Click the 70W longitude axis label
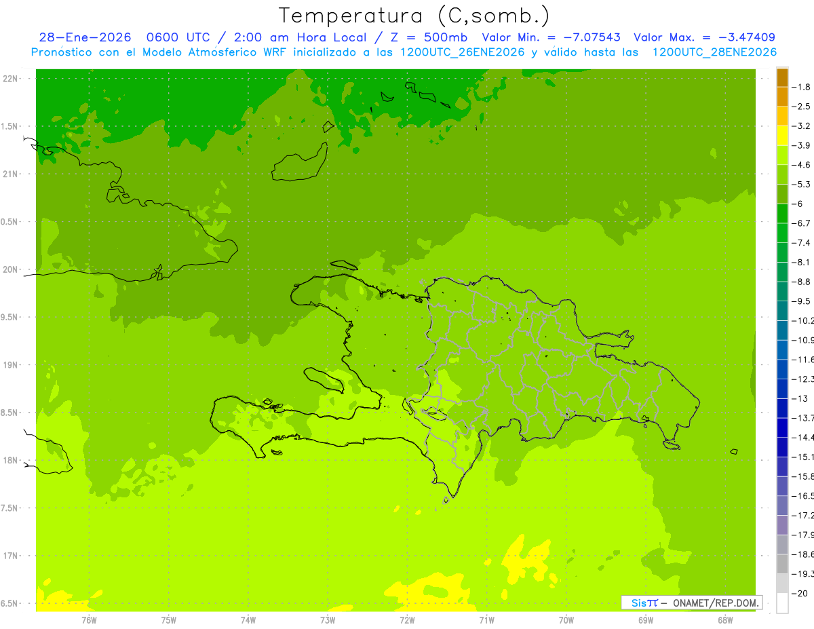814x629 pixels. tap(566, 620)
